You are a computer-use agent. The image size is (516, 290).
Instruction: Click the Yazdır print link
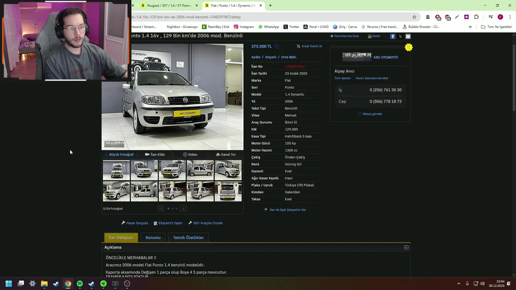[374, 36]
